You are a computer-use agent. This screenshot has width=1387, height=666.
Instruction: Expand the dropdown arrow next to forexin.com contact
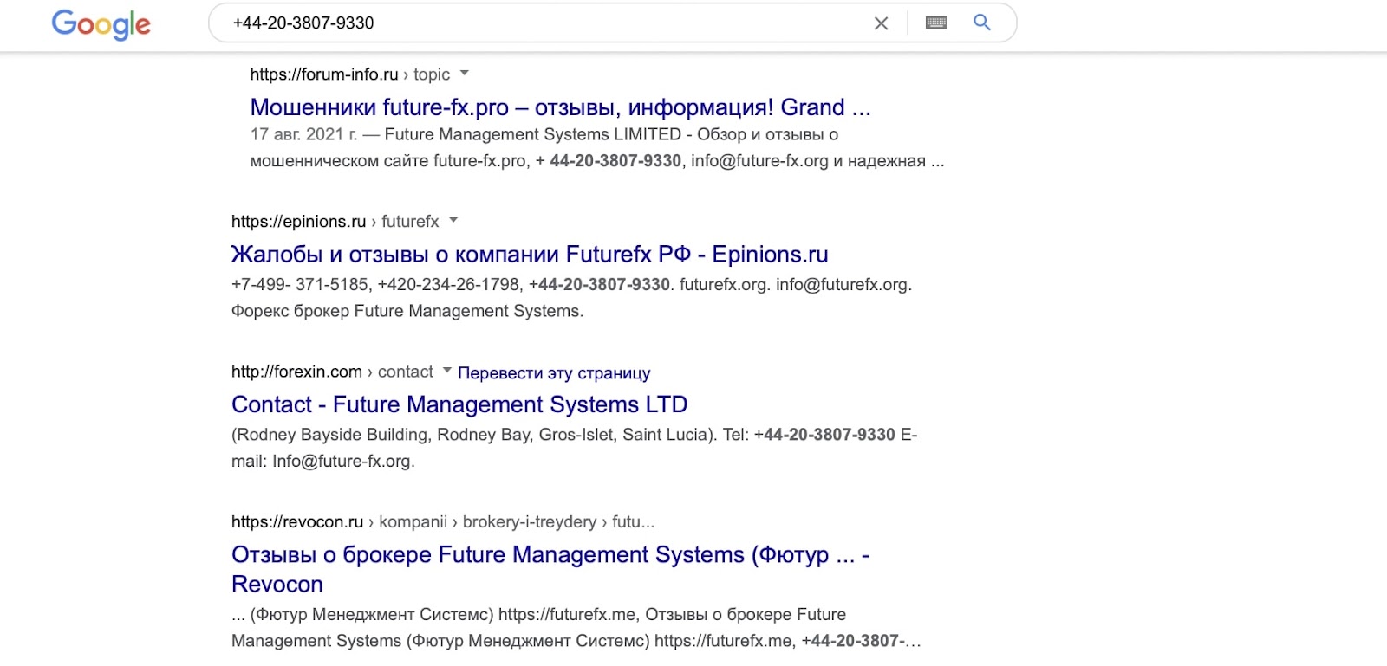pyautogui.click(x=446, y=370)
